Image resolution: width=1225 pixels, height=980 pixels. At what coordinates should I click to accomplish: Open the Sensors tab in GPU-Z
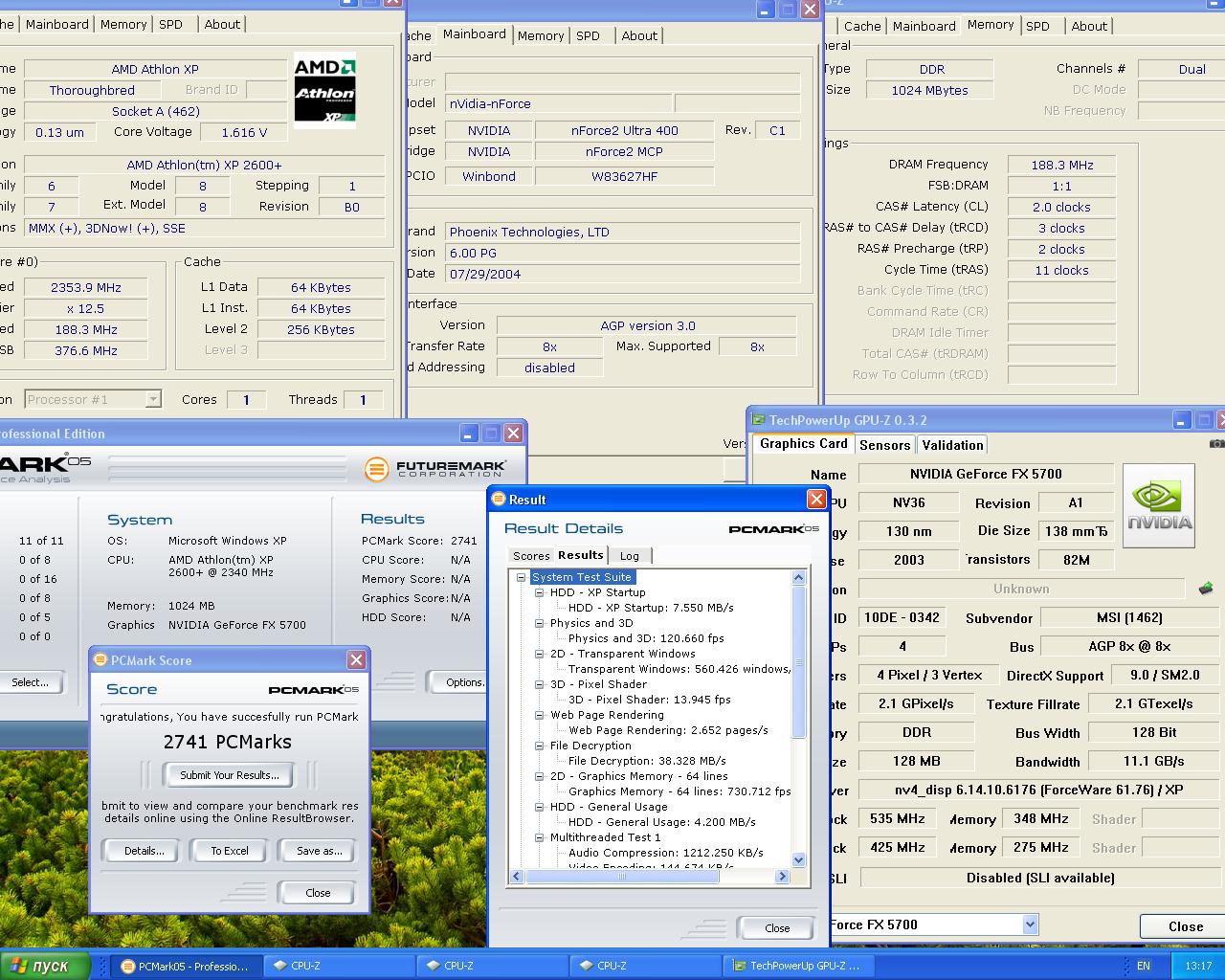[x=884, y=445]
